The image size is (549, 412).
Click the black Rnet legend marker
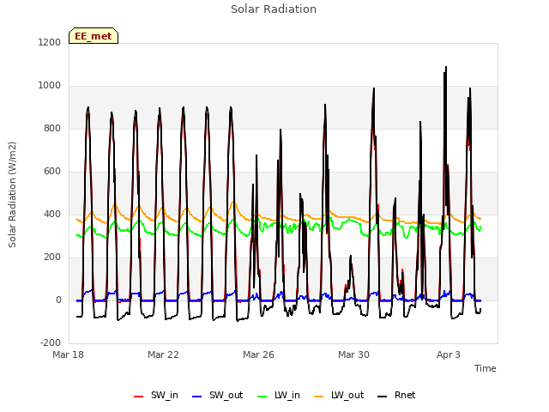[383, 397]
